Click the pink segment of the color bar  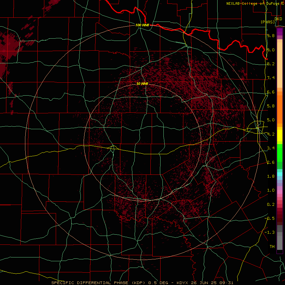pyautogui.click(x=280, y=192)
